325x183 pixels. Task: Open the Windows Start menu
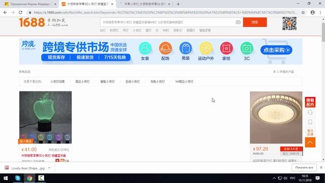[x=6, y=178]
